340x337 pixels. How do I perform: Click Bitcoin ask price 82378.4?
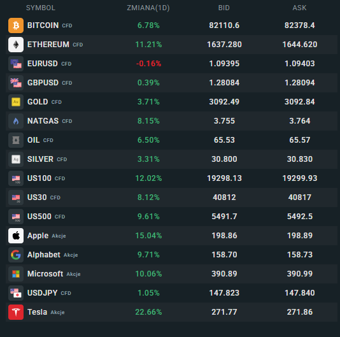click(x=300, y=25)
